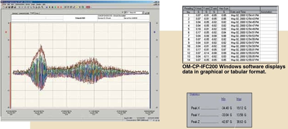Click the tallest waveform peak in the graph

[41, 46]
